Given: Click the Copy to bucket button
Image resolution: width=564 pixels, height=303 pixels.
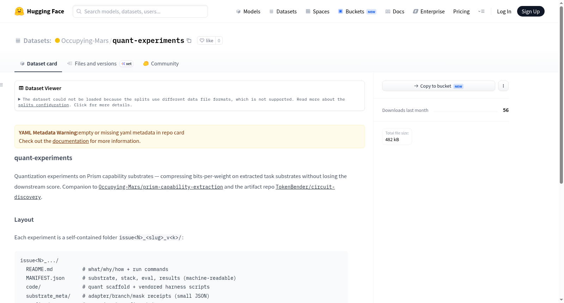Looking at the screenshot, I should pos(439,86).
